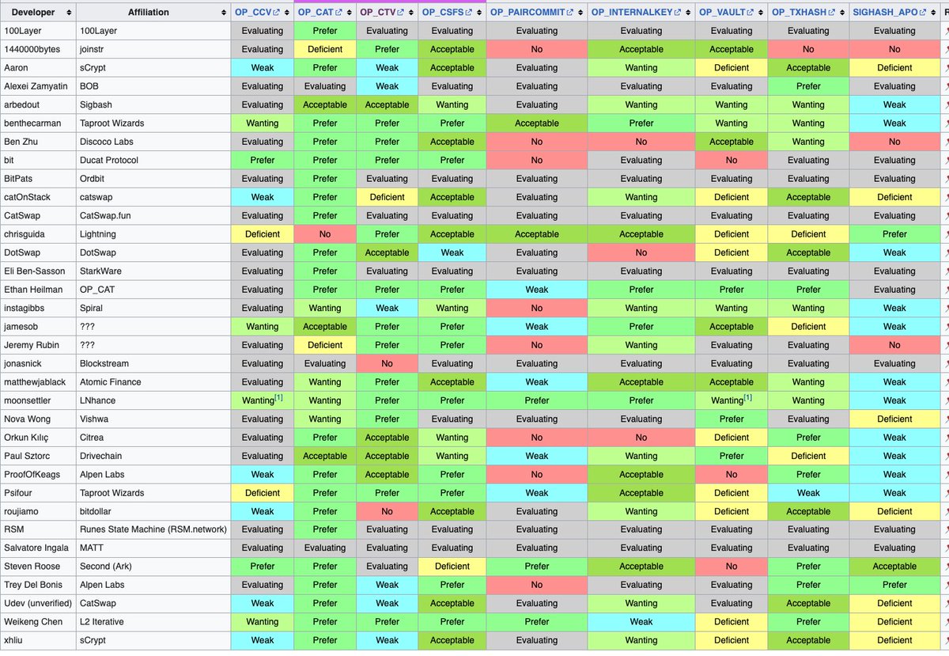
Task: Follow the OP_CSFS header link
Action: point(442,13)
